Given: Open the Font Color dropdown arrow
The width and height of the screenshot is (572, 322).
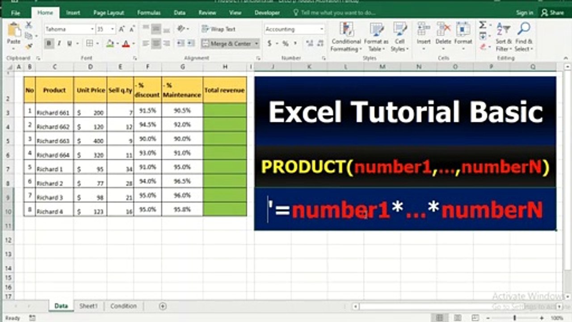Looking at the screenshot, I should [x=133, y=44].
